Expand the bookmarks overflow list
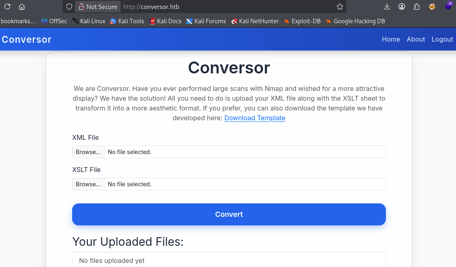Image resolution: width=456 pixels, height=267 pixels. coord(18,21)
